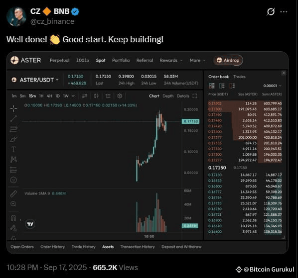298x278 pixels.
Task: Open chart settings gear icon
Action: (x=120, y=96)
